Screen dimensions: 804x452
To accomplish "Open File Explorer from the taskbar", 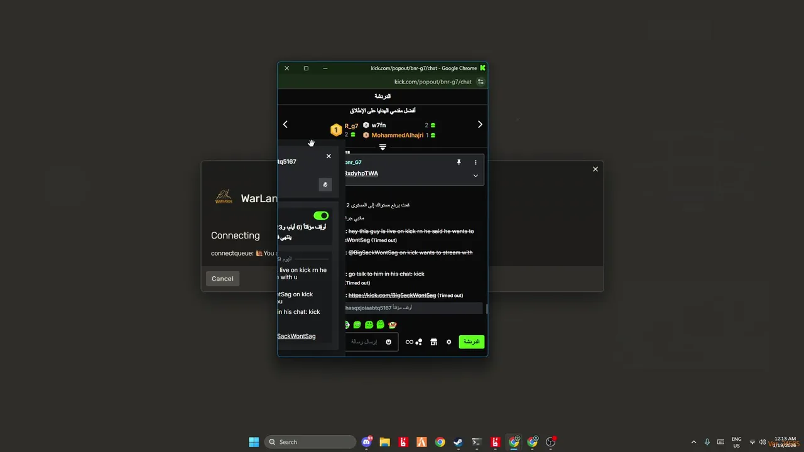I will tap(385, 442).
